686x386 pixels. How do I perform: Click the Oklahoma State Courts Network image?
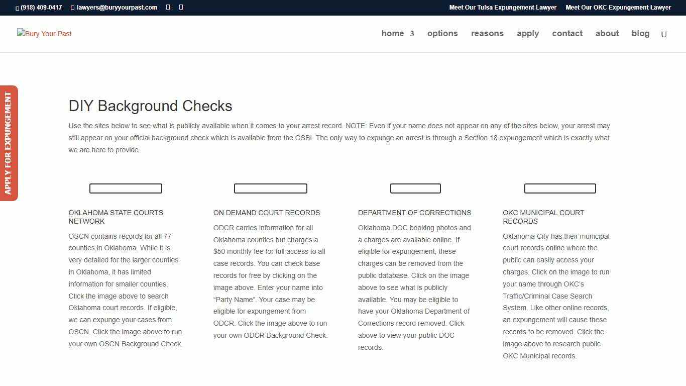pos(125,188)
